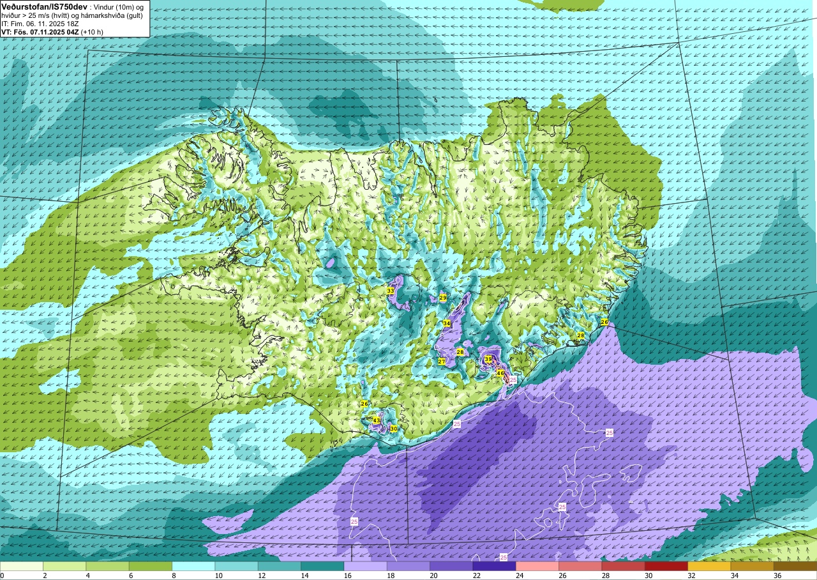The height and width of the screenshot is (580, 817).
Task: Pick the 28–30 m/s red legend swatch
Action: (623, 566)
